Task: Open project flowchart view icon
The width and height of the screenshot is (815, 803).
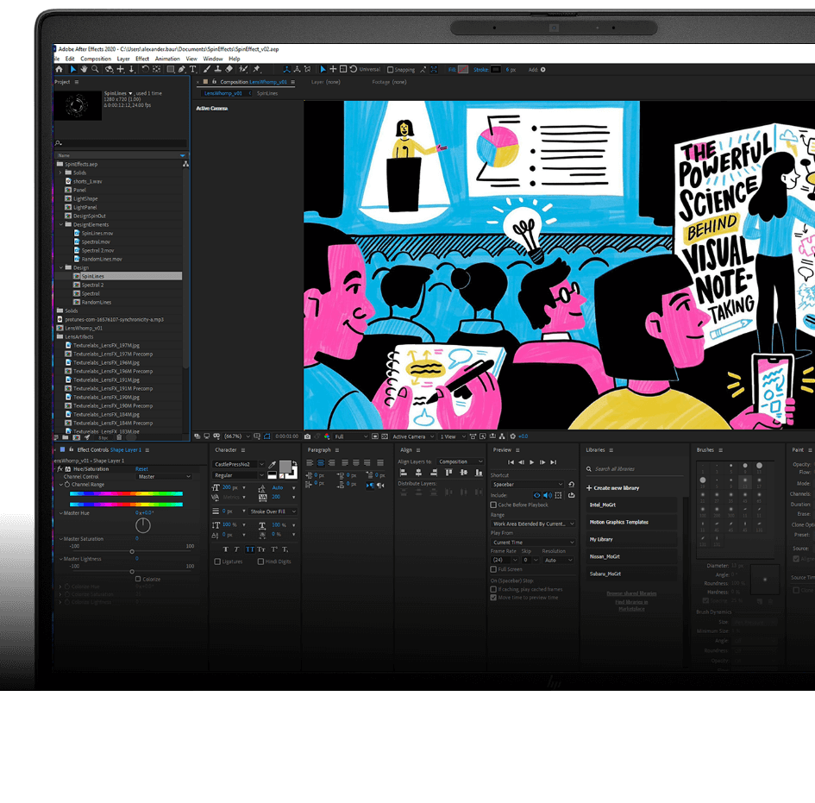Action: 185,164
